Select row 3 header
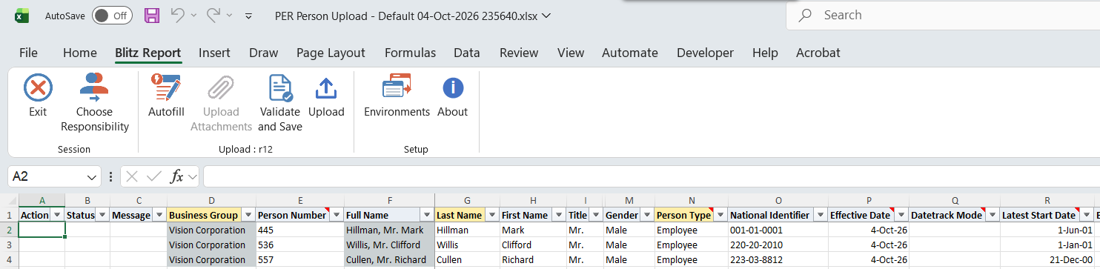1100x269 pixels. [8, 245]
